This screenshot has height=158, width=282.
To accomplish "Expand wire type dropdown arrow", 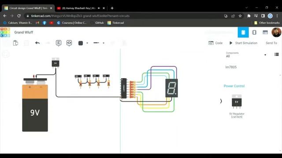I will 104,43.
